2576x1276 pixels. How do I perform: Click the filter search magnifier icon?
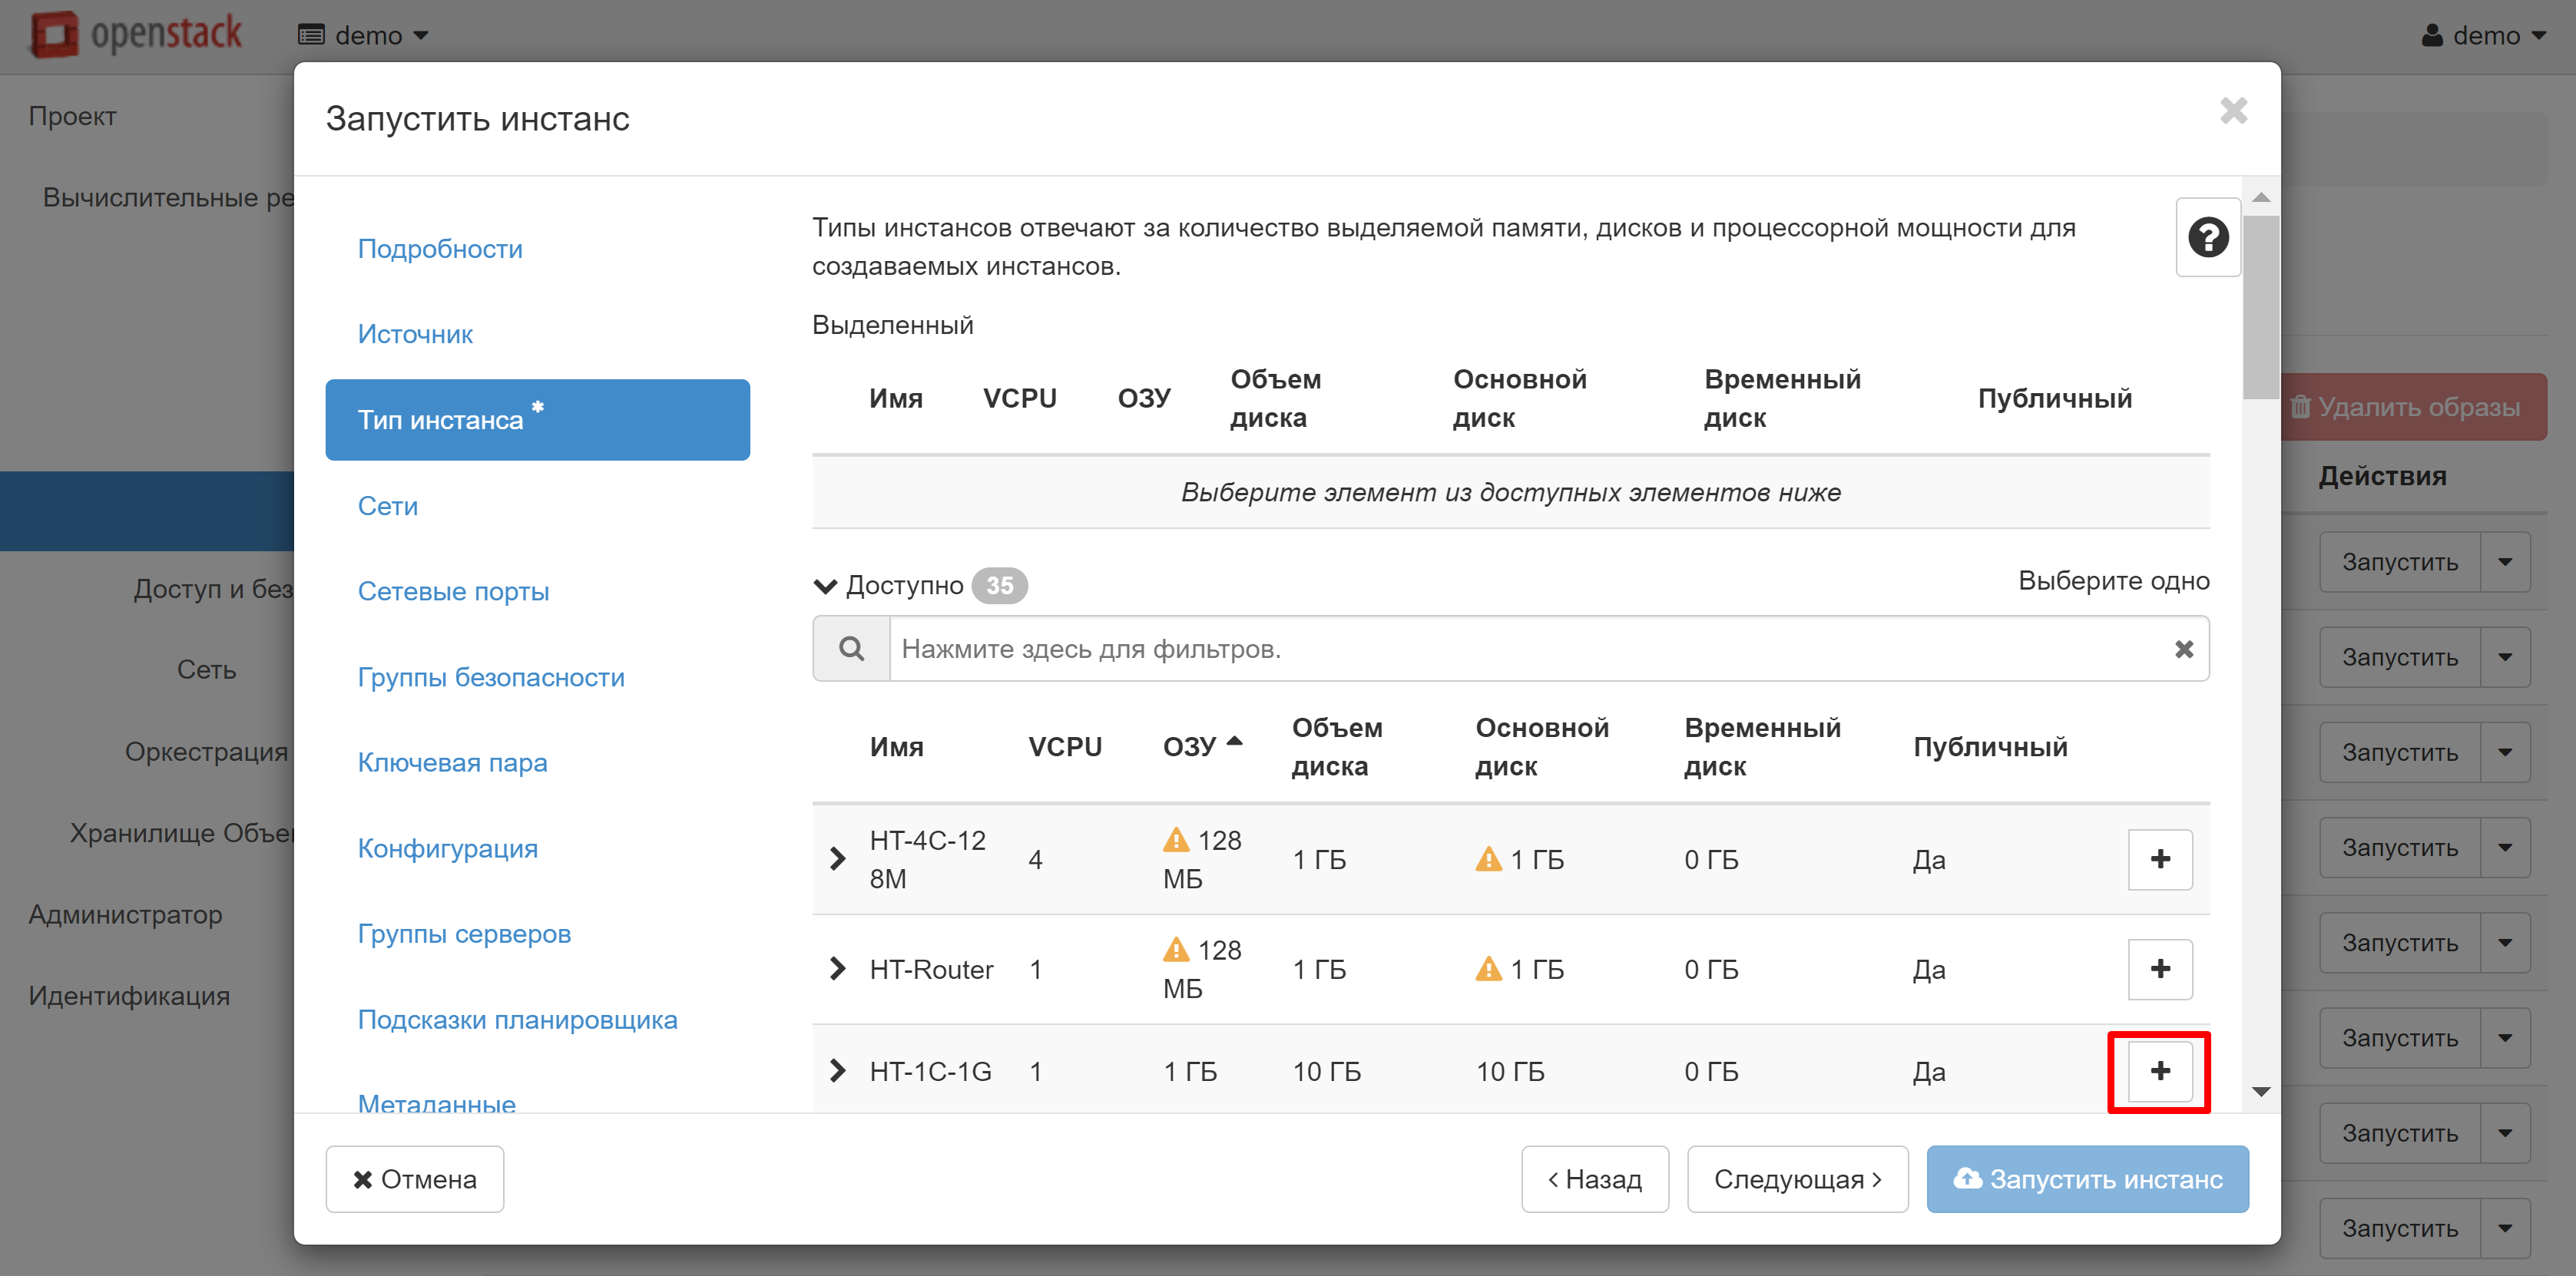[x=851, y=649]
